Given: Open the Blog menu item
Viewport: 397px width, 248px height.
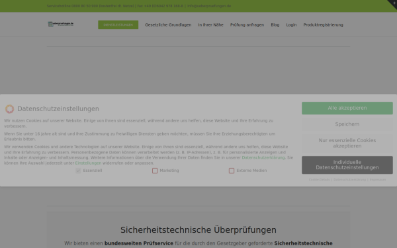Looking at the screenshot, I should pyautogui.click(x=275, y=25).
